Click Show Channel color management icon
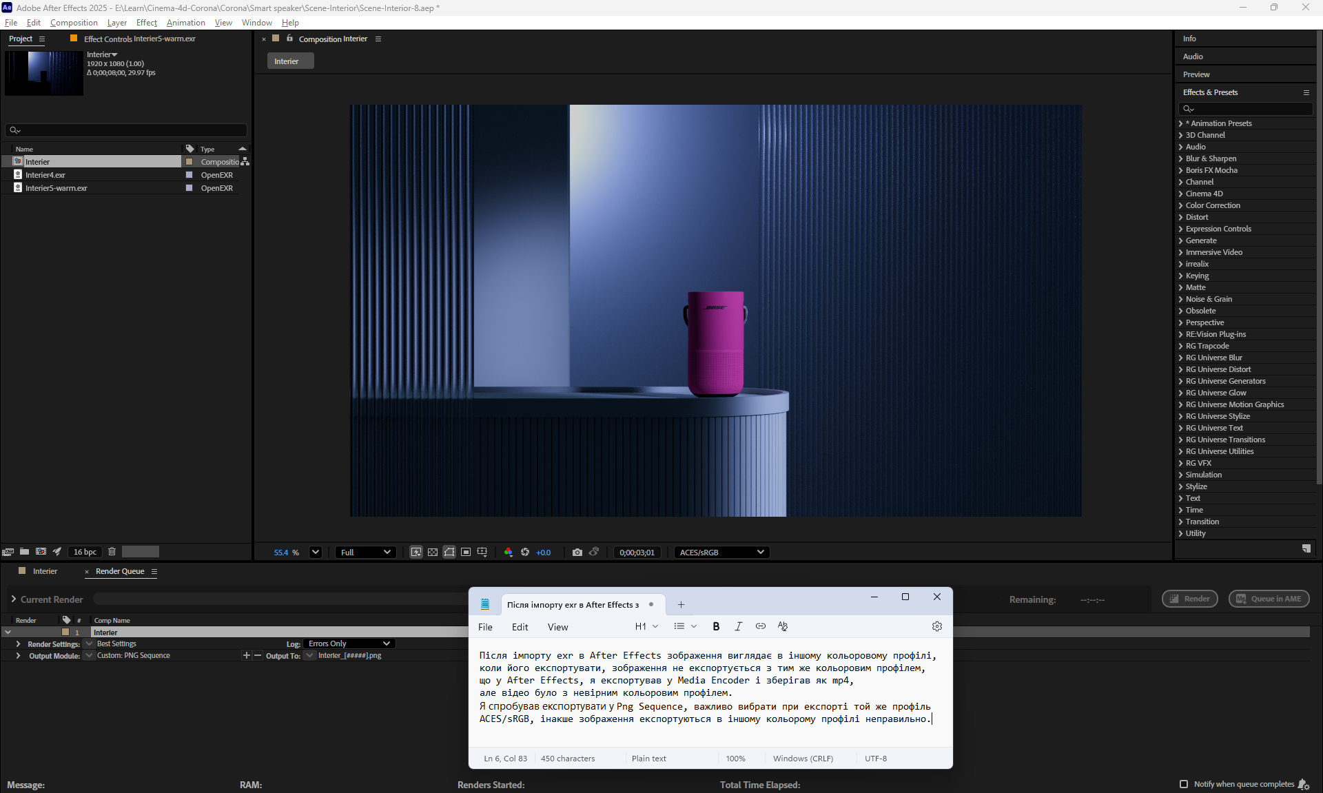Screen dimensions: 1323x793 [x=509, y=553]
